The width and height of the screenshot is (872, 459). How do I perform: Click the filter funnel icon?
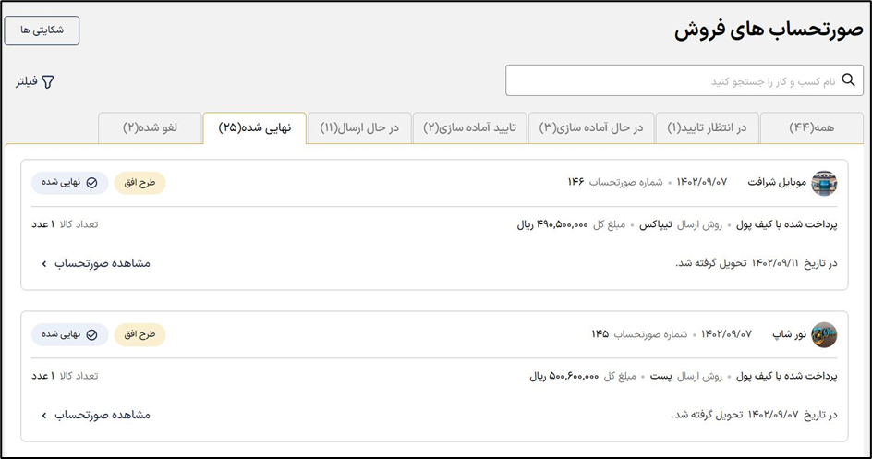point(48,82)
